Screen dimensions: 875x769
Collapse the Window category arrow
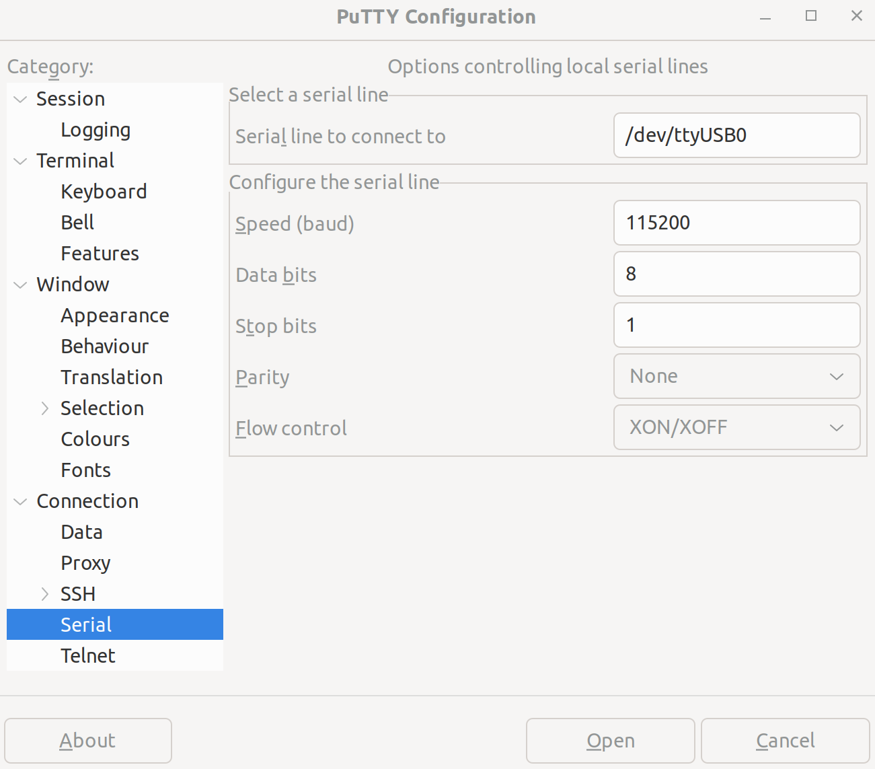[x=20, y=285]
